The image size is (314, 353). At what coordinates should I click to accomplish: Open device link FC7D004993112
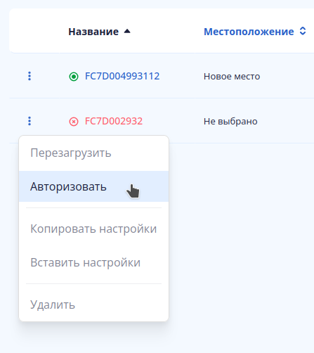[122, 76]
